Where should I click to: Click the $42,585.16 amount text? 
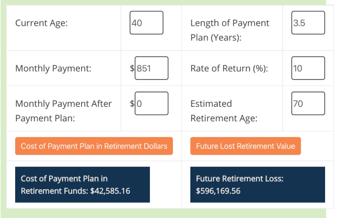coord(110,191)
